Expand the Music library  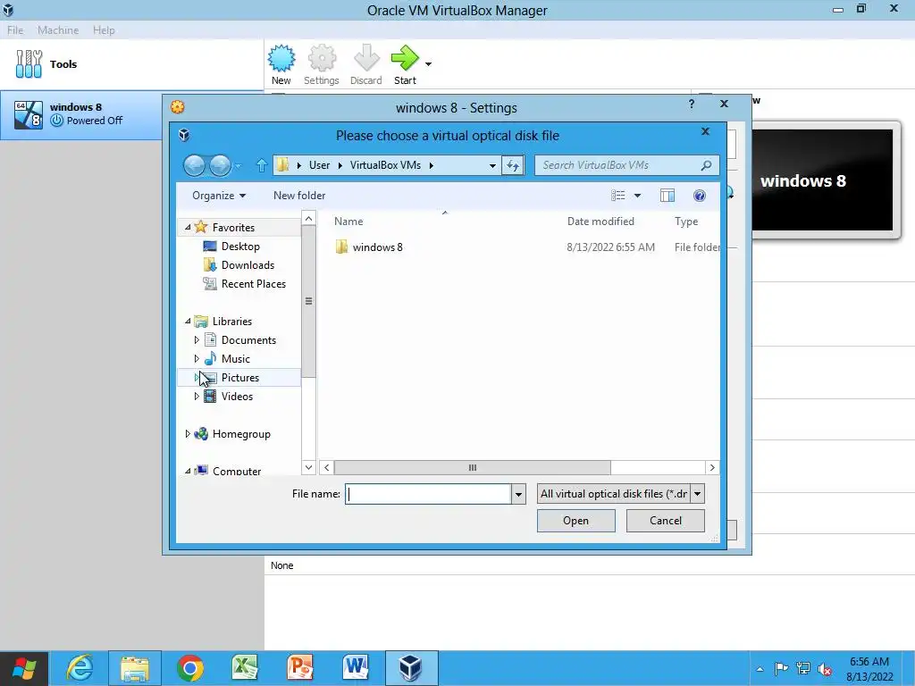pyautogui.click(x=197, y=358)
